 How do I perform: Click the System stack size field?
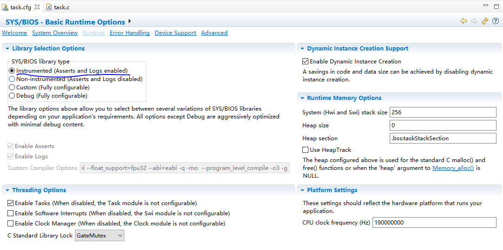(443, 112)
